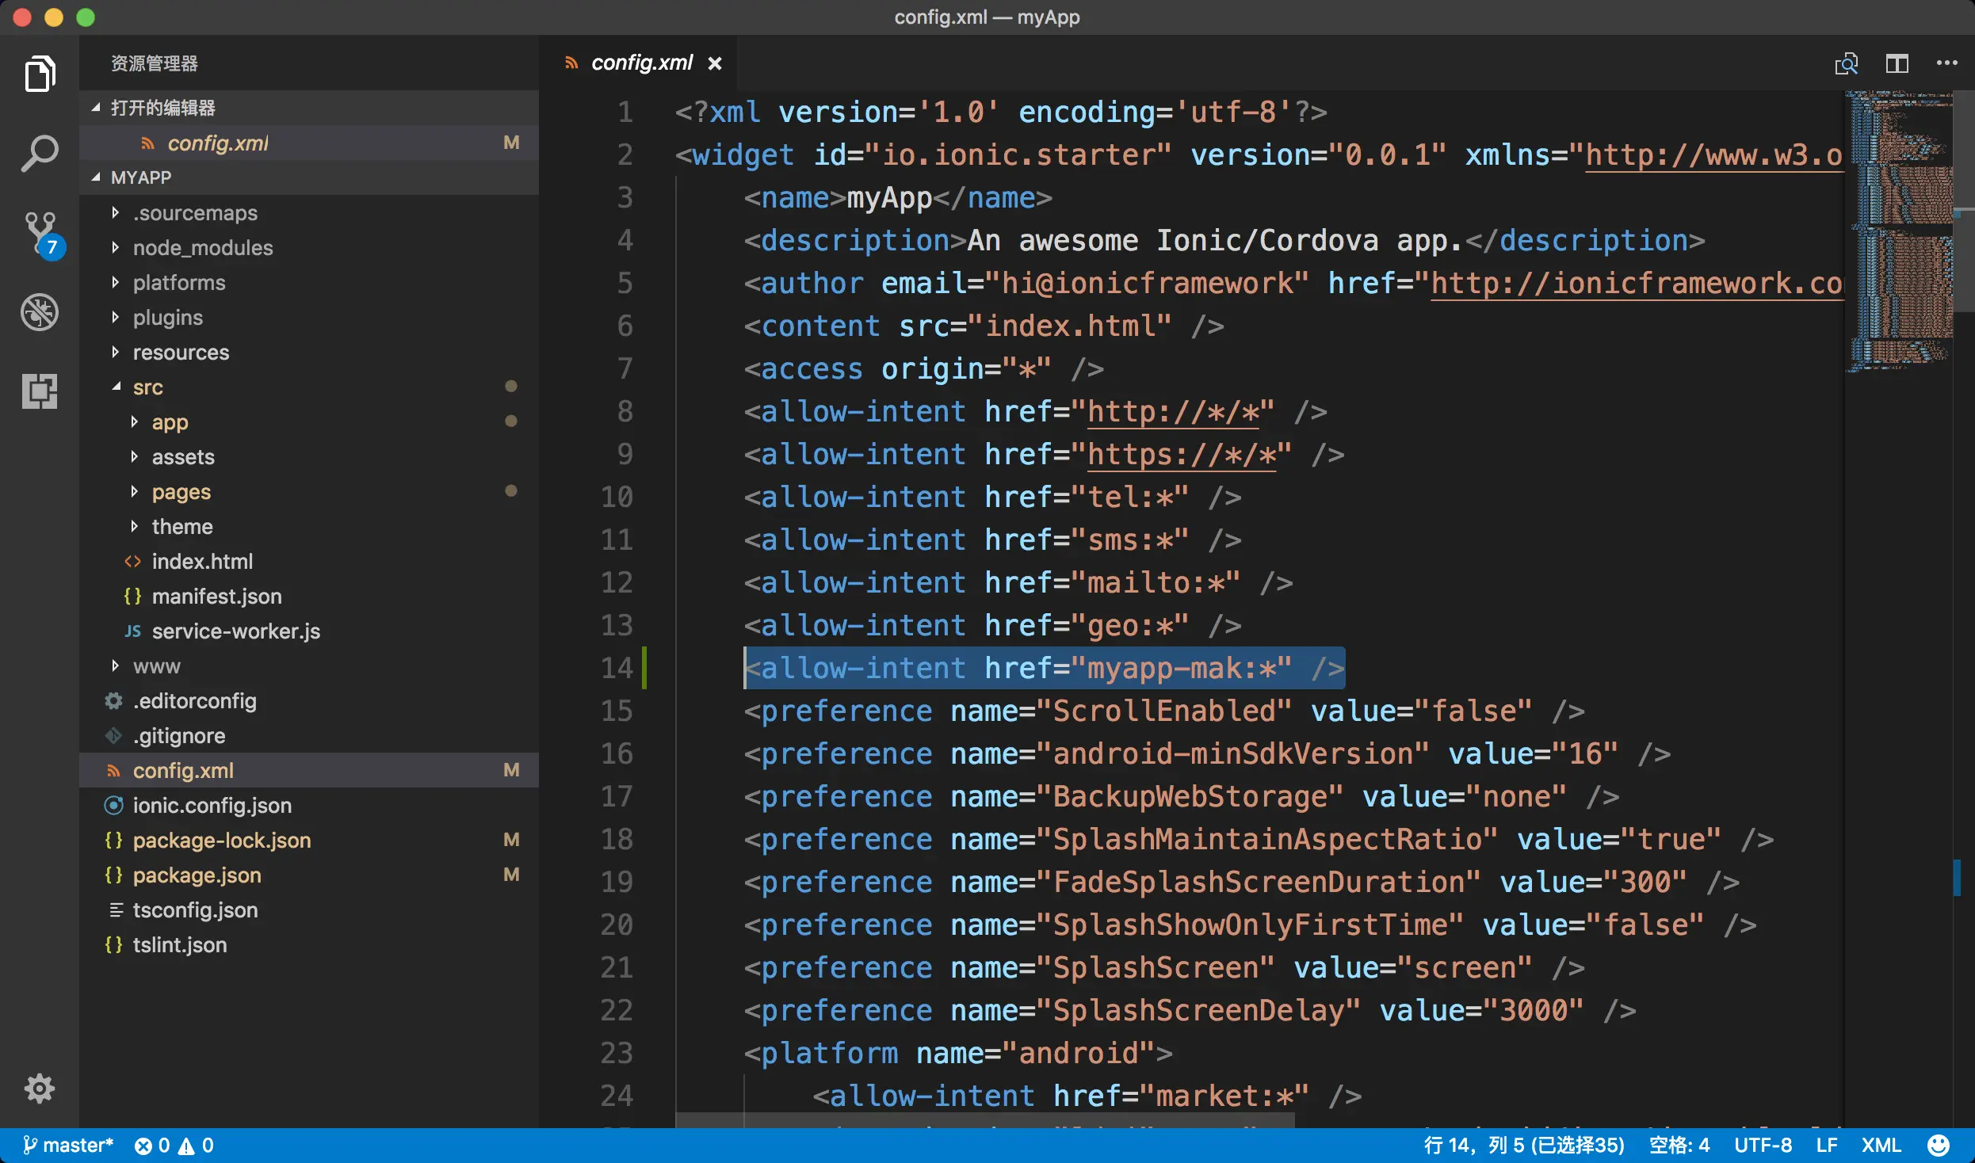Click the feedback smiley in status bar

pos(1938,1145)
